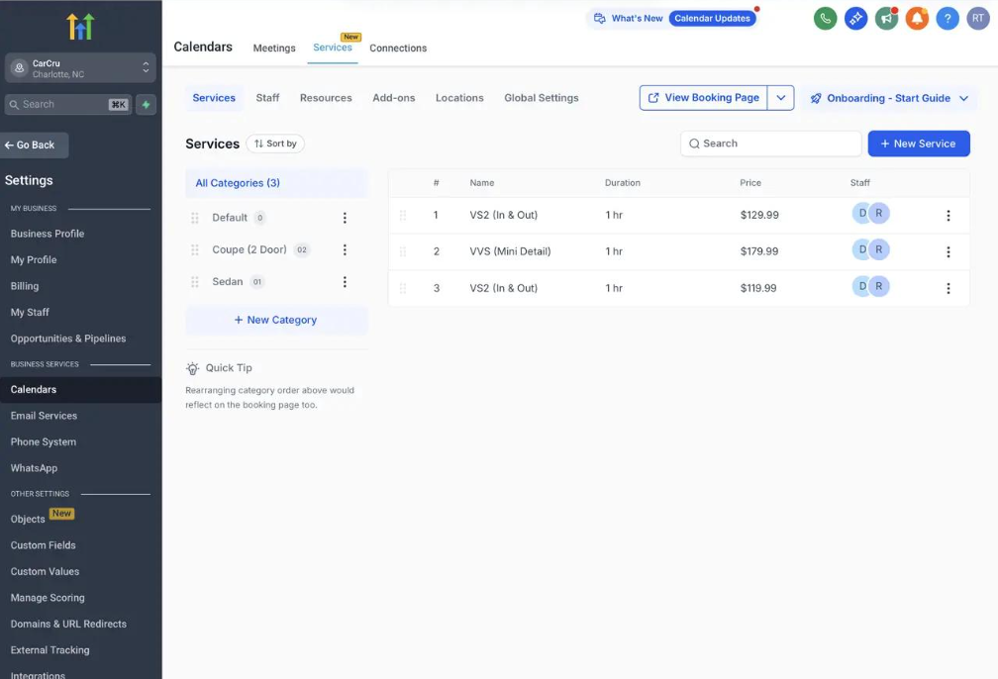Click the green phone dialer icon

point(825,19)
